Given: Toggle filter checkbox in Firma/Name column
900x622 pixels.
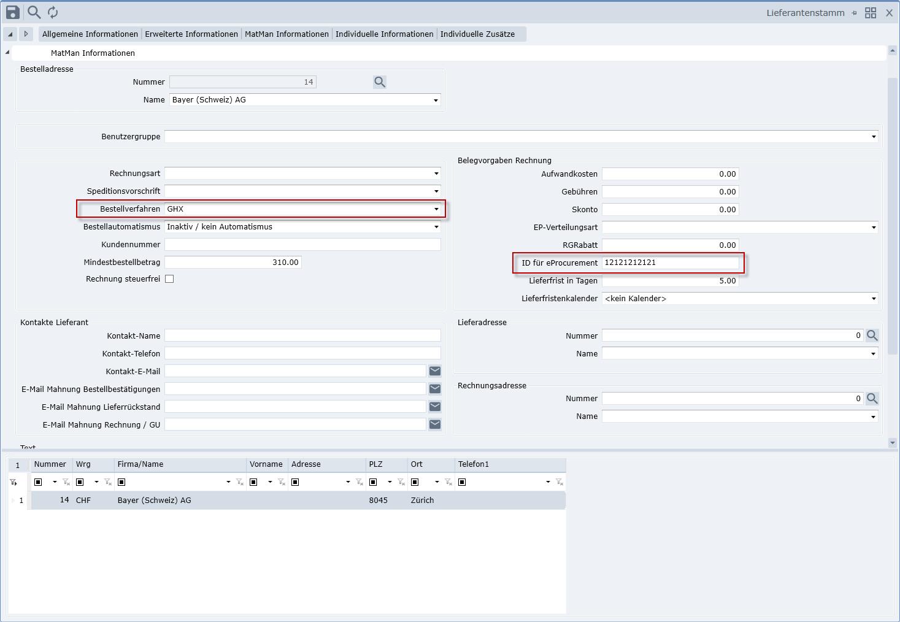Looking at the screenshot, I should click(121, 482).
